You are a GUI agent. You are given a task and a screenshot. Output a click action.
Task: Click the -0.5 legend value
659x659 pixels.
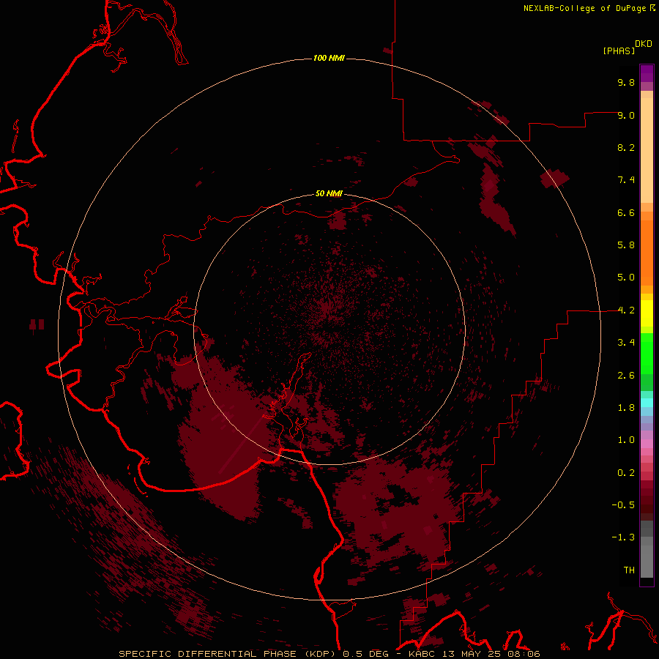coord(623,505)
